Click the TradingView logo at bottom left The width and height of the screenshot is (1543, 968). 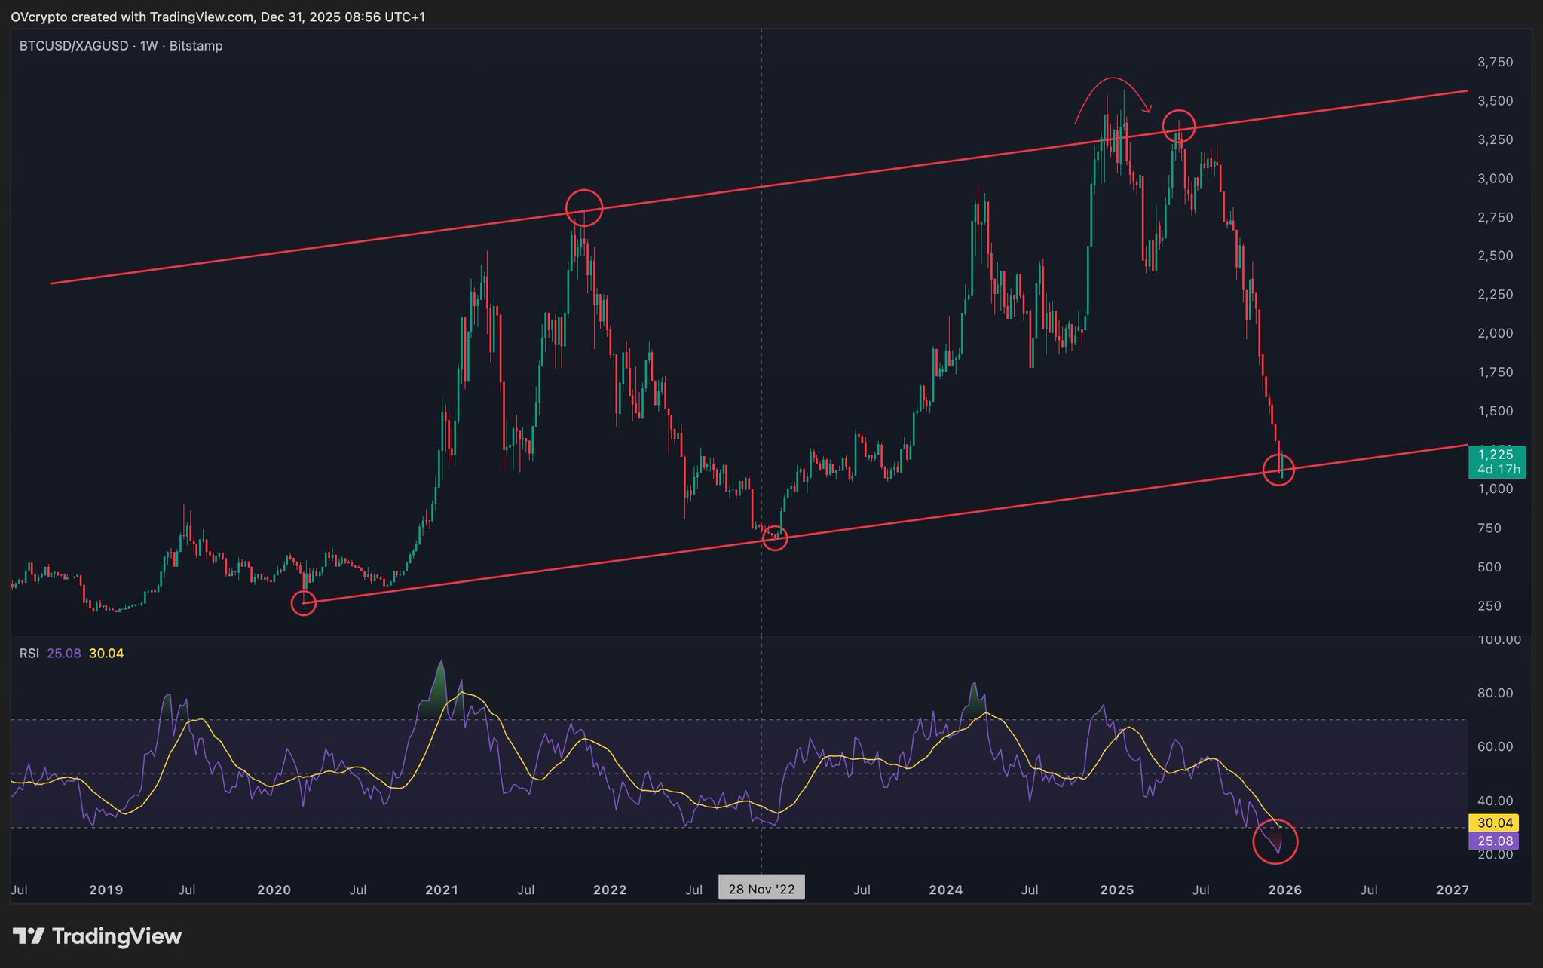[98, 936]
